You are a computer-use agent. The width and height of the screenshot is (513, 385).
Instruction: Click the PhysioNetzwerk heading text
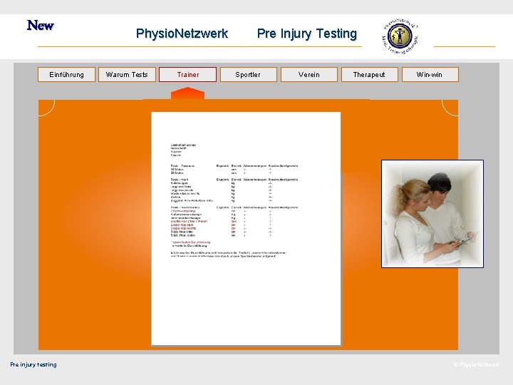[x=182, y=34]
